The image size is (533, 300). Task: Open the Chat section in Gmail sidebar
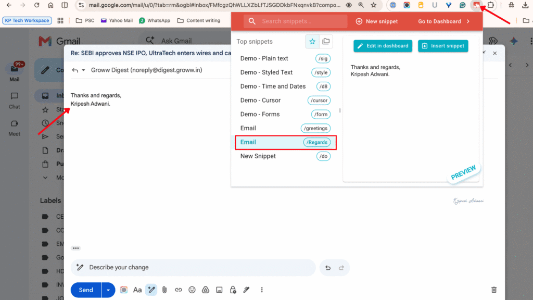click(x=14, y=101)
